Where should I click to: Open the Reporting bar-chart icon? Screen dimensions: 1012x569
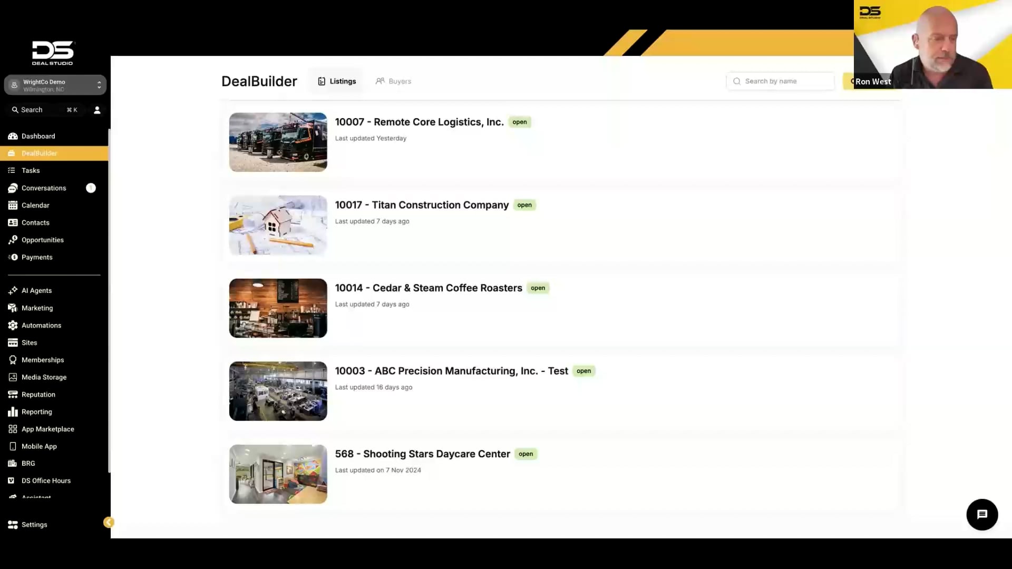tap(13, 411)
